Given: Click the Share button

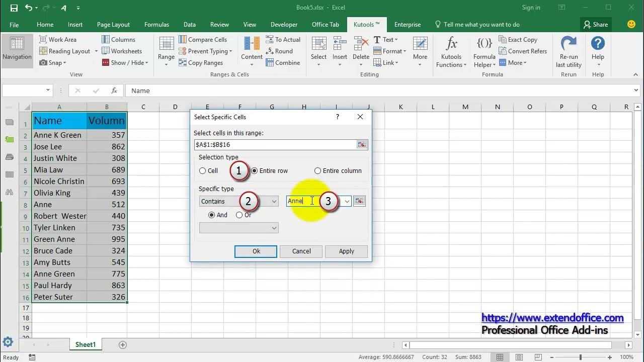Looking at the screenshot, I should click(595, 24).
